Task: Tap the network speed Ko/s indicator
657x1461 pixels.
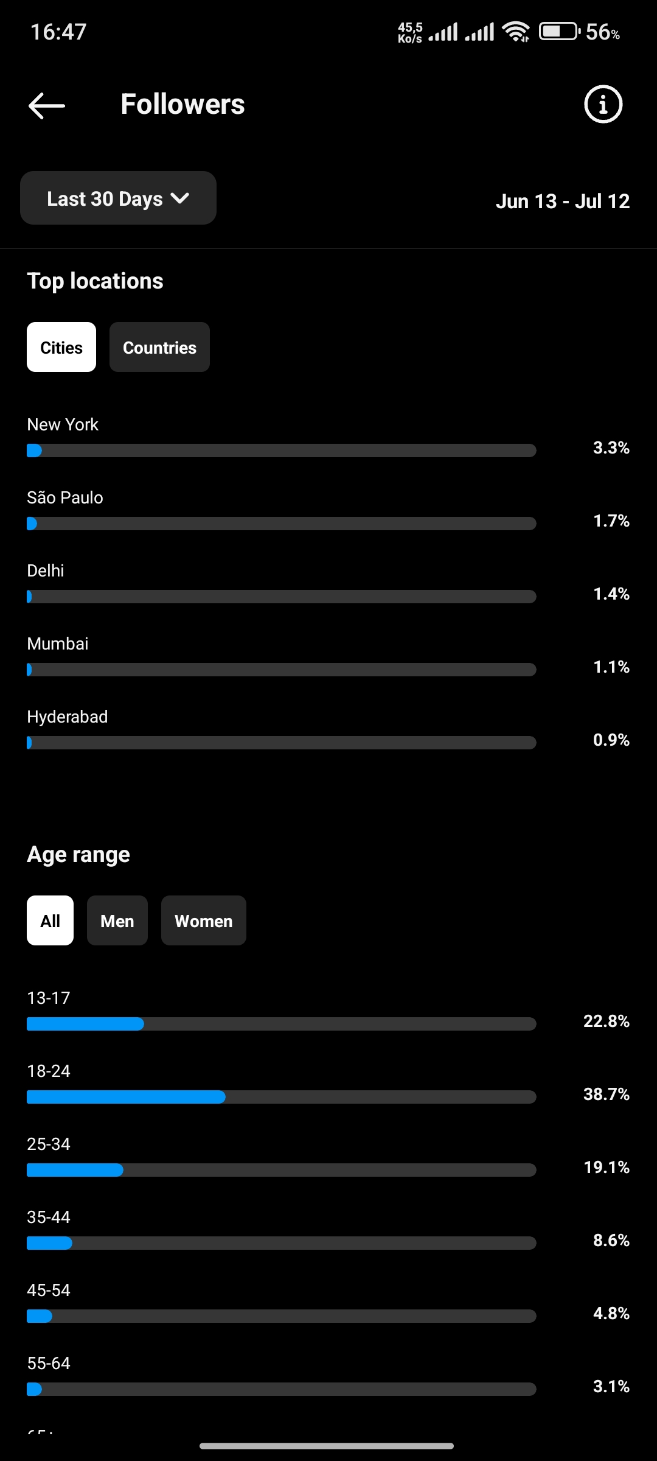Action: tap(410, 32)
